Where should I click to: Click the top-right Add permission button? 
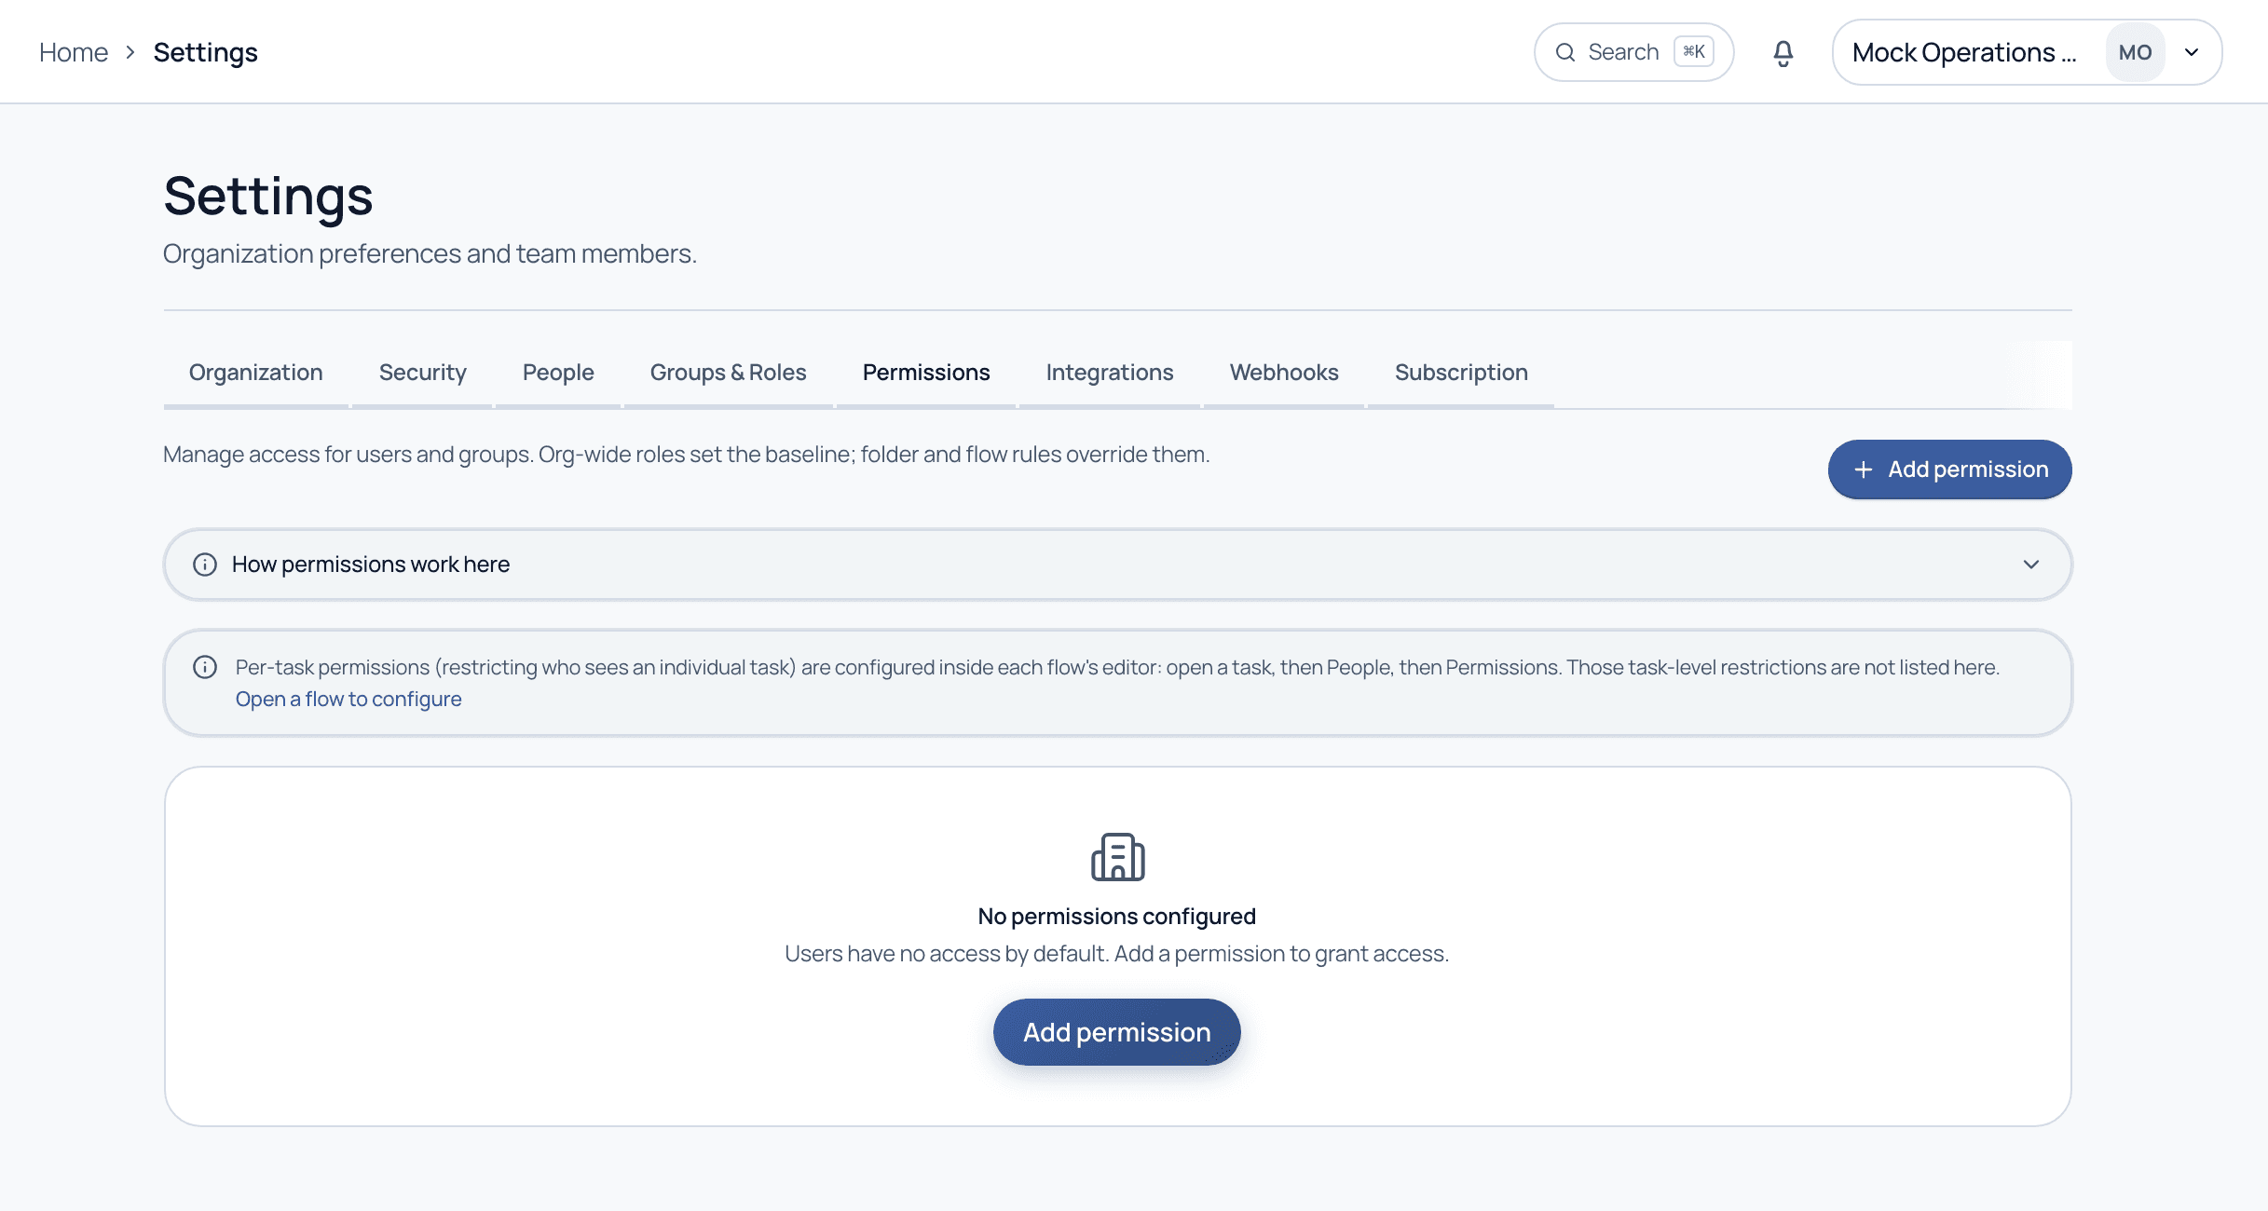click(1949, 469)
